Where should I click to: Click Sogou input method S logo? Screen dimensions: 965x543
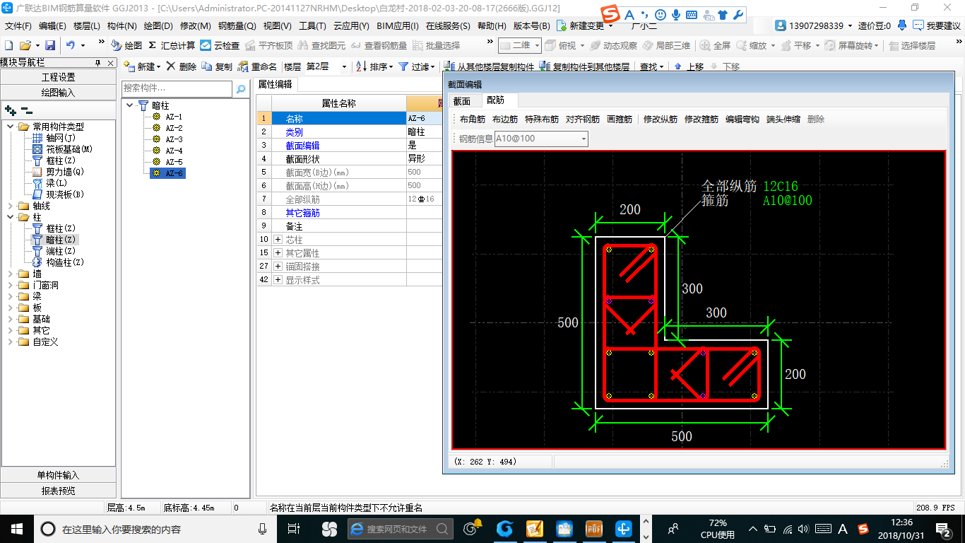click(x=610, y=14)
